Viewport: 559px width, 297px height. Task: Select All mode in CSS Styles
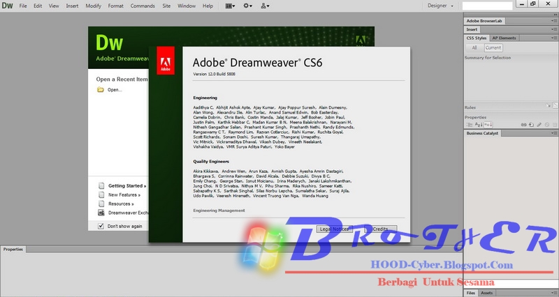pos(474,47)
